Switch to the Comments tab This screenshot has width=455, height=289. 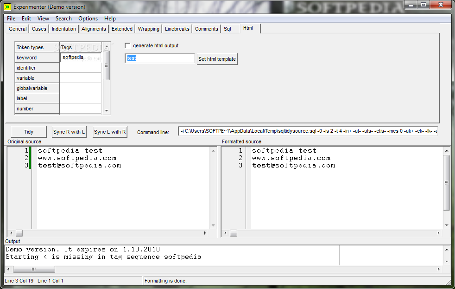tap(206, 29)
